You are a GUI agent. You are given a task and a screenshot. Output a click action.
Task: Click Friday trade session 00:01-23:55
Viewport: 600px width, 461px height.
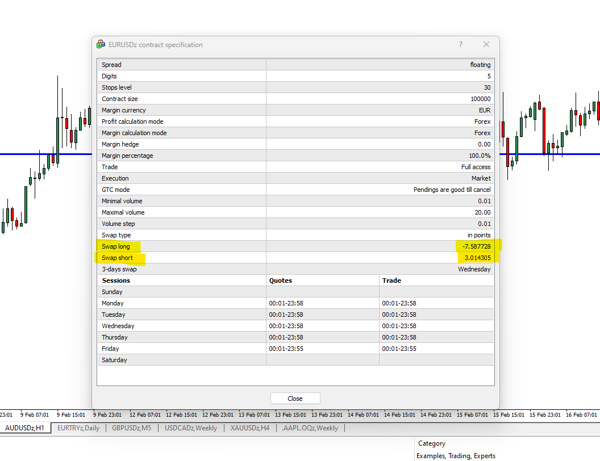coord(399,349)
